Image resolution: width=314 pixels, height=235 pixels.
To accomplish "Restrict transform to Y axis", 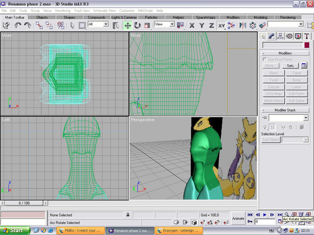I will (x=202, y=25).
